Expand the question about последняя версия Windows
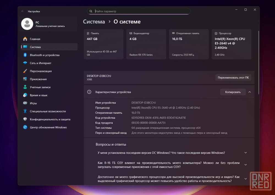 point(246,153)
